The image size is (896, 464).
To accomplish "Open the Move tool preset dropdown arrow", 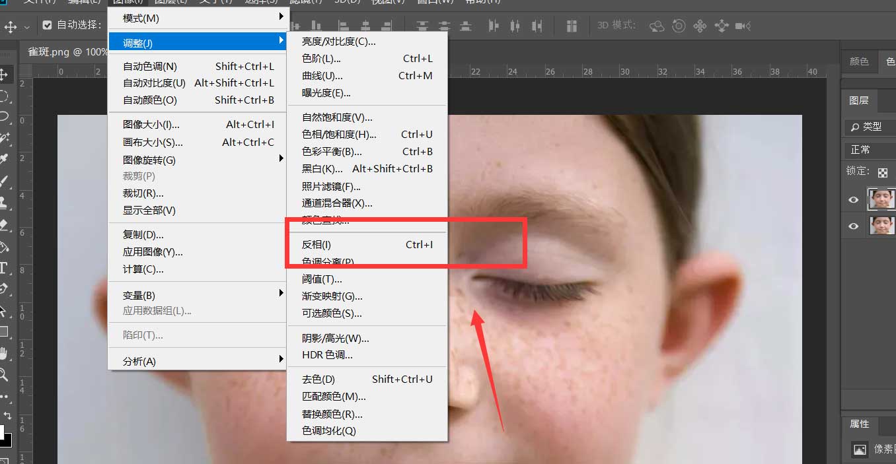I will 27,26.
